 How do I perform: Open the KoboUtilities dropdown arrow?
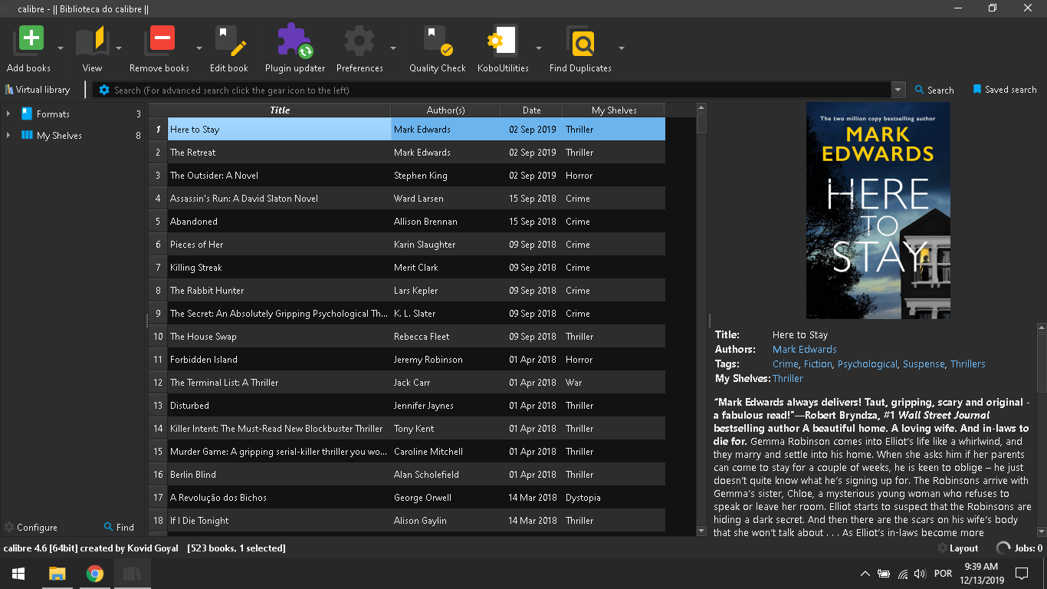coord(539,48)
